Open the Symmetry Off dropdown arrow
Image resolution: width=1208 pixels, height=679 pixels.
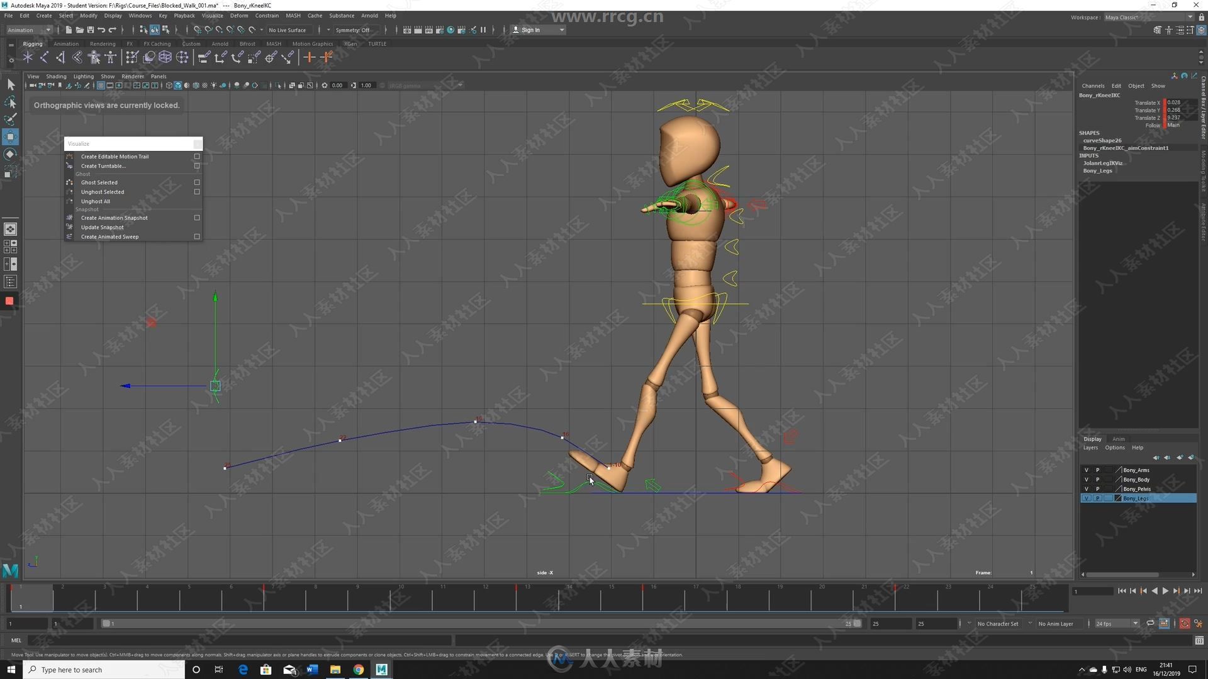pyautogui.click(x=328, y=30)
